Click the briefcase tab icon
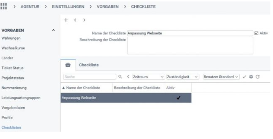Image resolution: width=273 pixels, height=139 pixels. [68, 65]
